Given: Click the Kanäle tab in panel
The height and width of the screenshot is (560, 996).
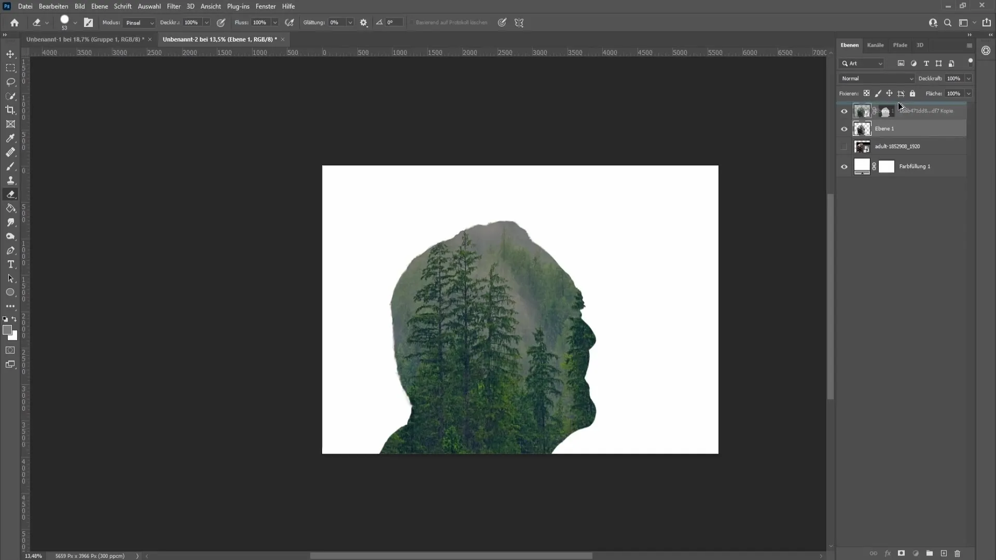Looking at the screenshot, I should [x=875, y=45].
